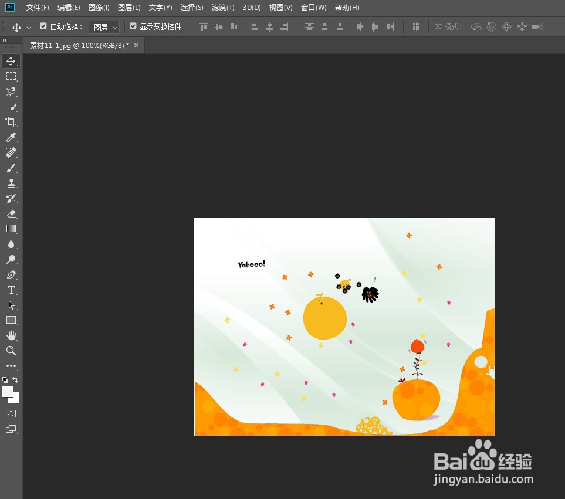Open the Edit Toolbar three-dots menu
565x499 pixels.
[x=11, y=366]
